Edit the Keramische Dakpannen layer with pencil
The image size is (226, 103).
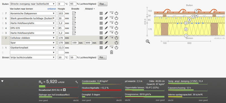point(106,13)
